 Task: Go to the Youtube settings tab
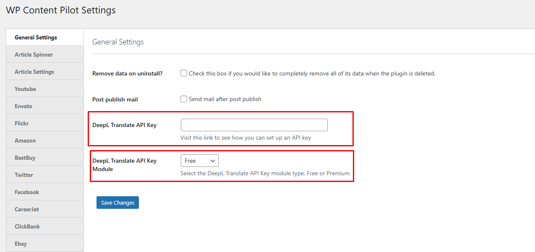[45, 89]
